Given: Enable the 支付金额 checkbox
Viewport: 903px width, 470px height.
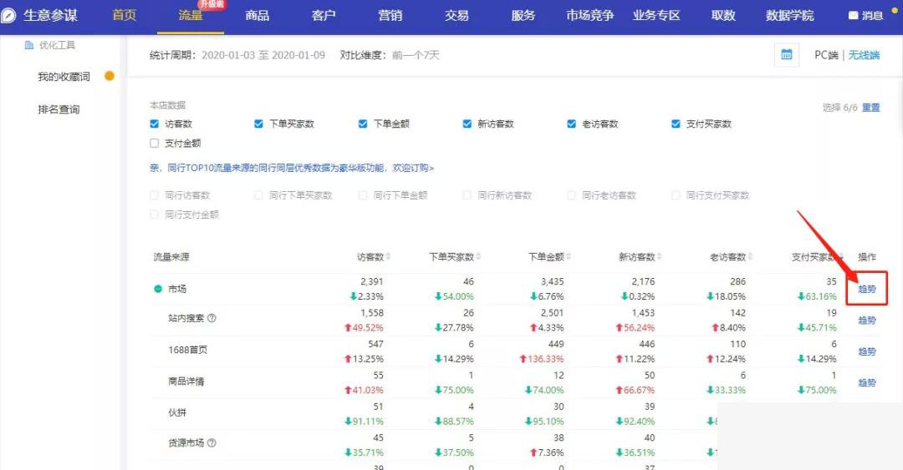Looking at the screenshot, I should pos(154,144).
